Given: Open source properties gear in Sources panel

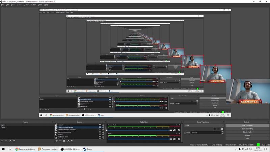Looking at the screenshot, I should 64,141.
